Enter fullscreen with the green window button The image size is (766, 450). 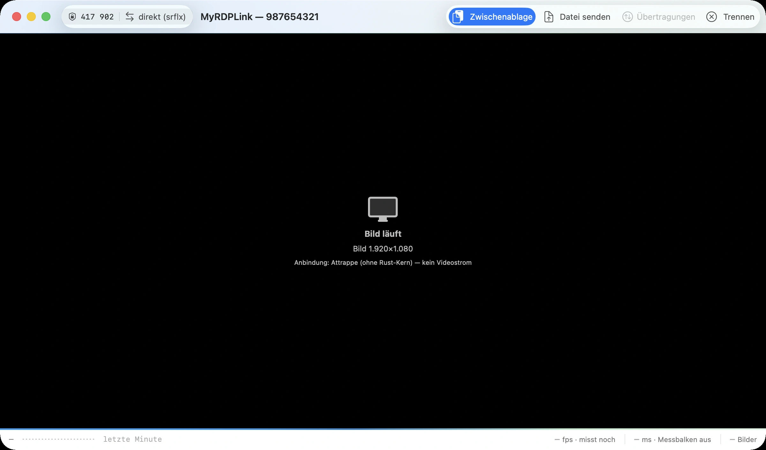[x=46, y=17]
